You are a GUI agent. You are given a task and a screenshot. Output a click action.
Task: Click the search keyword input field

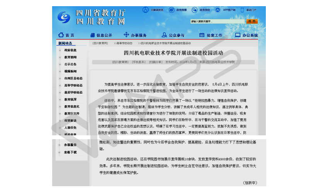(x=217, y=21)
